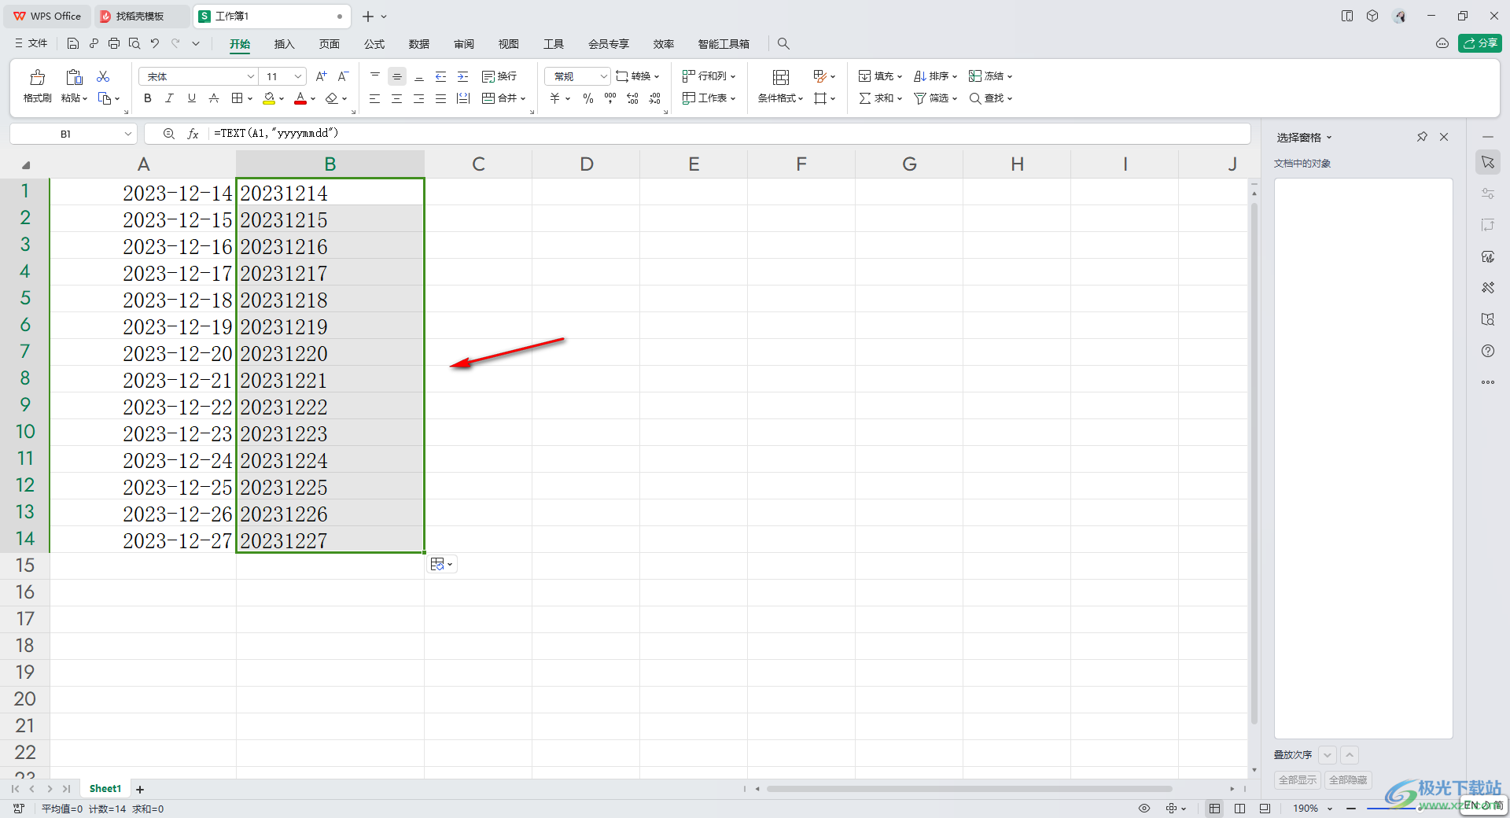
Task: Open the number format dropdown (常规)
Action: (603, 76)
